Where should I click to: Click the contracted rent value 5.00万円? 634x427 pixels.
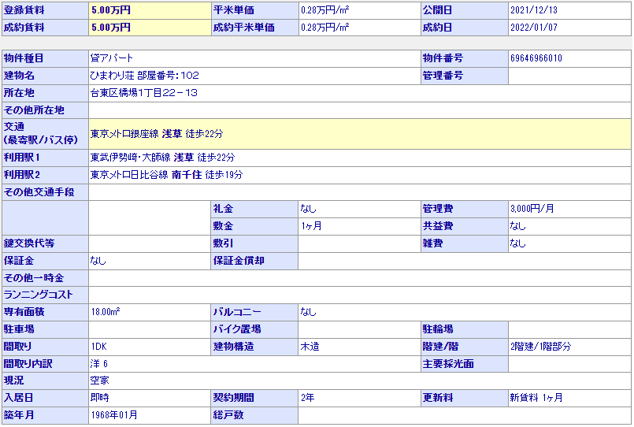coord(111,28)
